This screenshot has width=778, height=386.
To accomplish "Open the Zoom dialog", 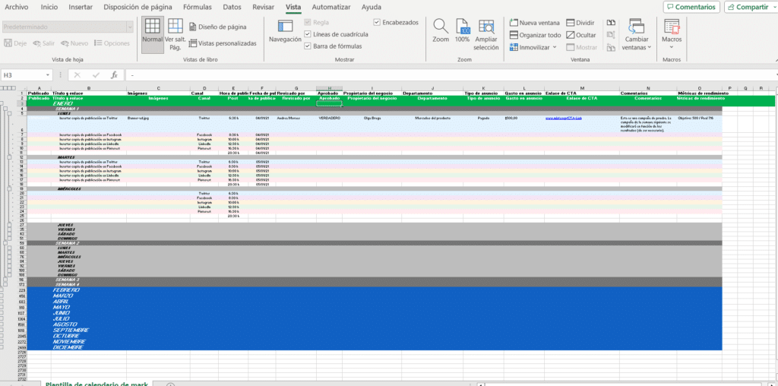I will (x=441, y=30).
